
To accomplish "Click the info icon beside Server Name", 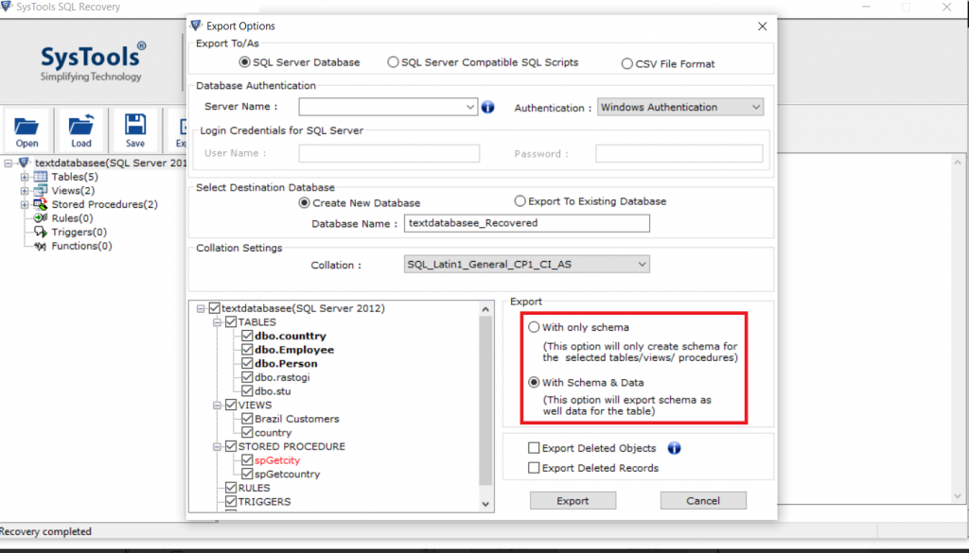I will (x=487, y=108).
